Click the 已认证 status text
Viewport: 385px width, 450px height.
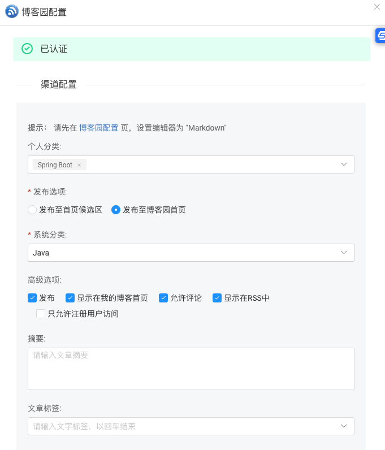[x=54, y=49]
